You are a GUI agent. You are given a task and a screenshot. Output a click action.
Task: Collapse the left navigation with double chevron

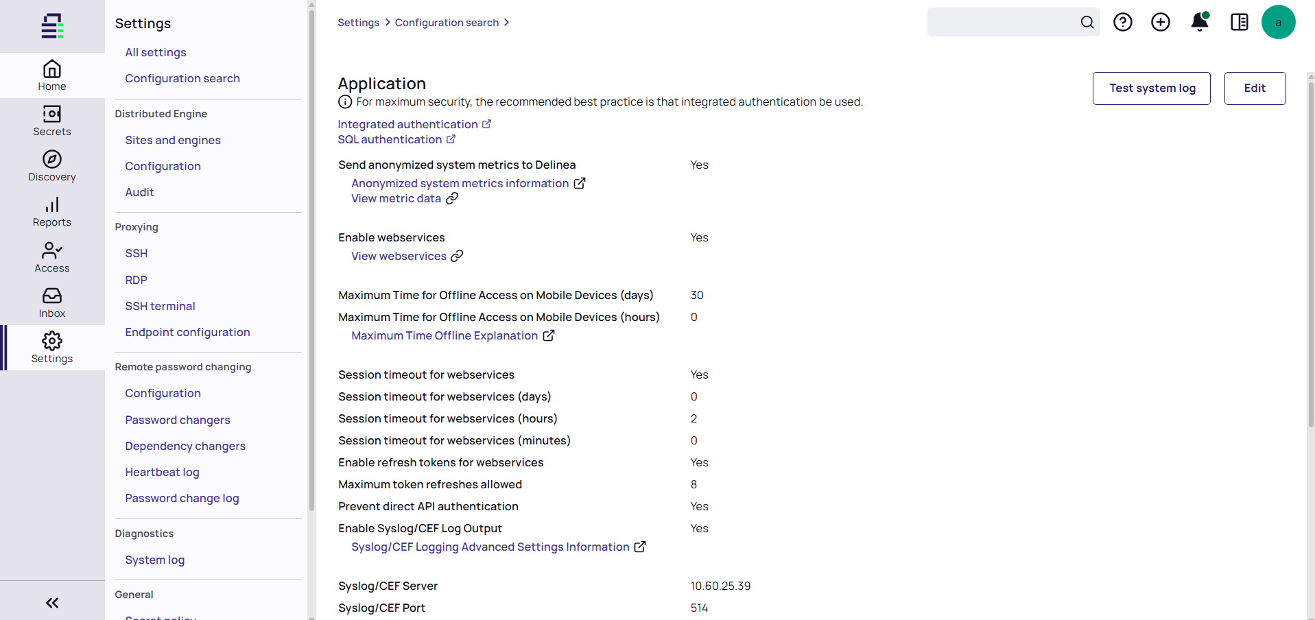(x=52, y=603)
